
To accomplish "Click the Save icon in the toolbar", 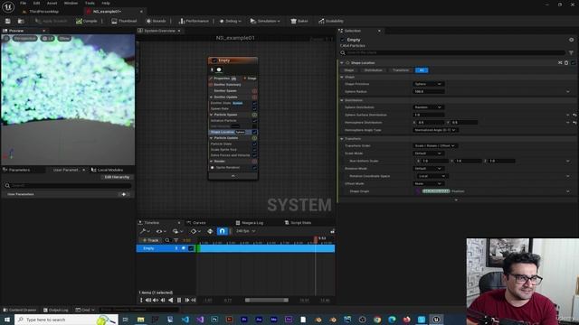I will 8,21.
